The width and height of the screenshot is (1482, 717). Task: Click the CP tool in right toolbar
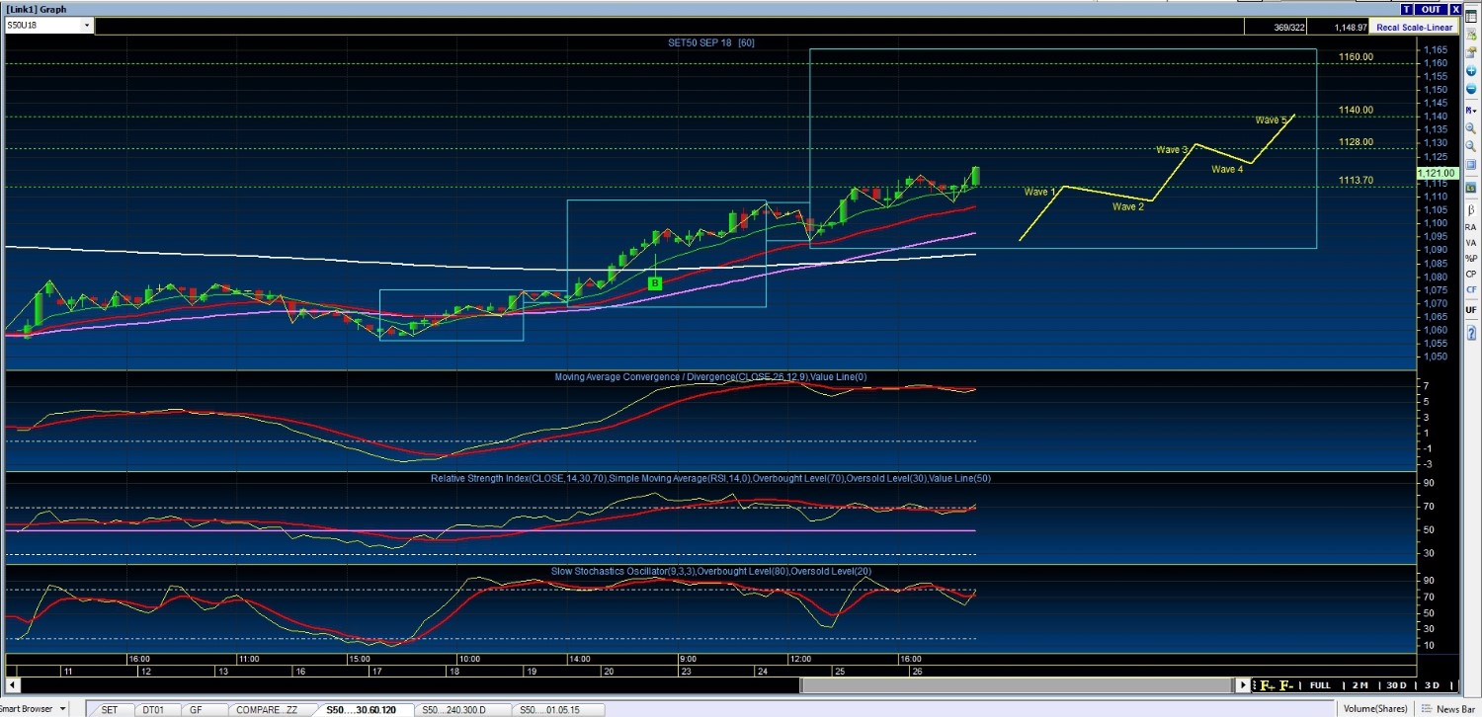coord(1470,274)
